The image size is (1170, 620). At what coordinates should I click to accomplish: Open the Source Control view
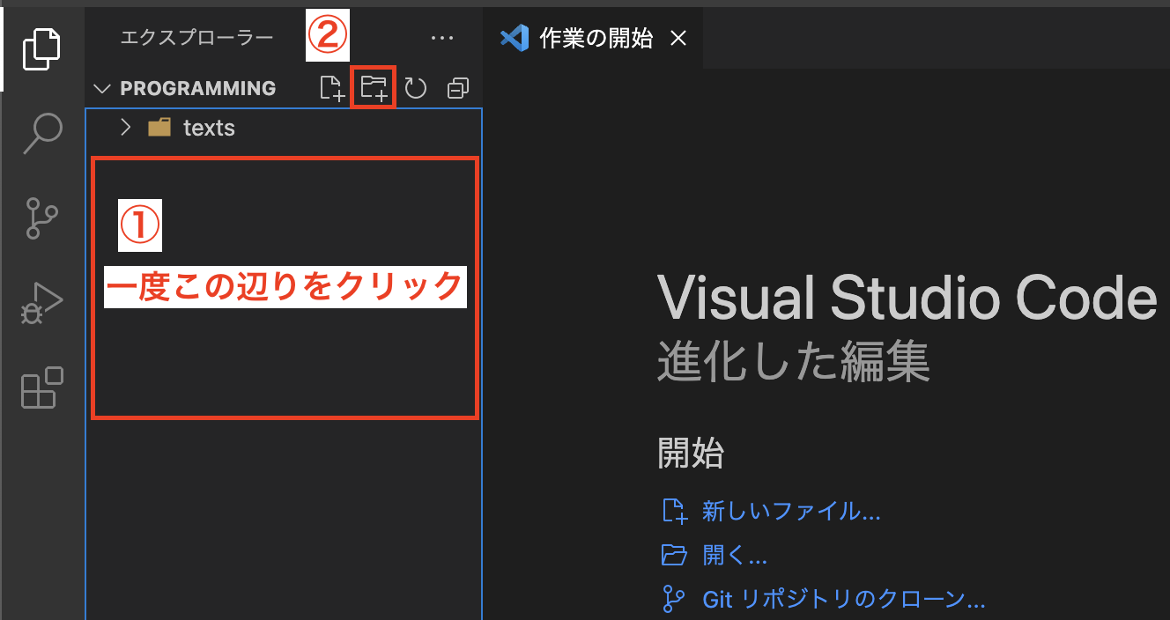41,218
